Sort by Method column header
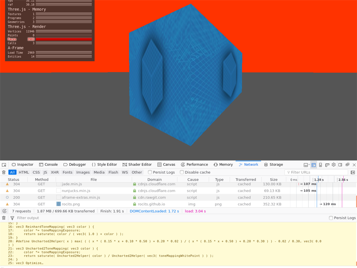This screenshot has width=357, height=268. (42, 179)
